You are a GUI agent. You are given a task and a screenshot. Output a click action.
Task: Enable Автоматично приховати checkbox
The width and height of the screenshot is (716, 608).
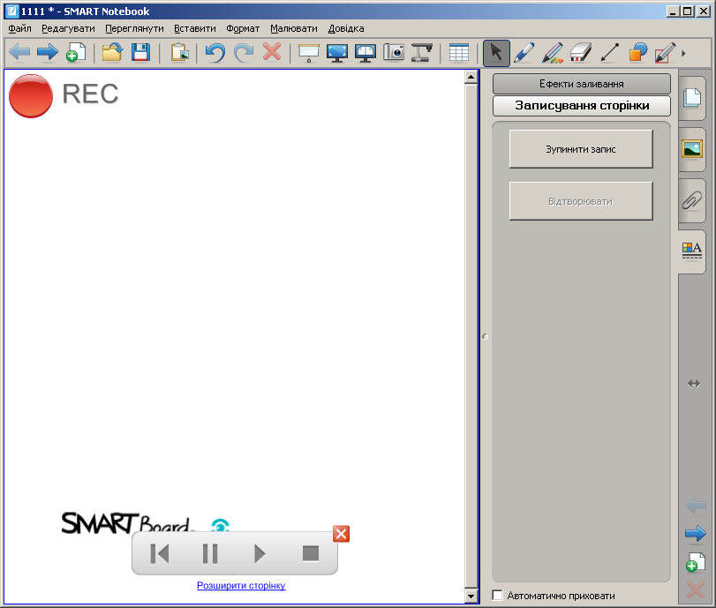point(497,596)
